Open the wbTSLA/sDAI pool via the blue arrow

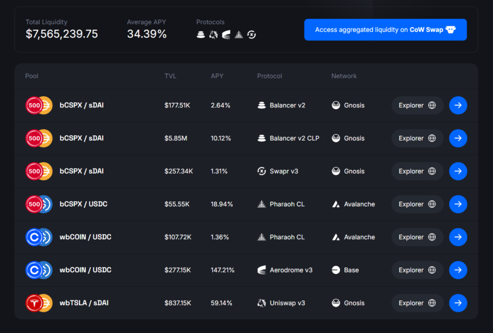458,303
